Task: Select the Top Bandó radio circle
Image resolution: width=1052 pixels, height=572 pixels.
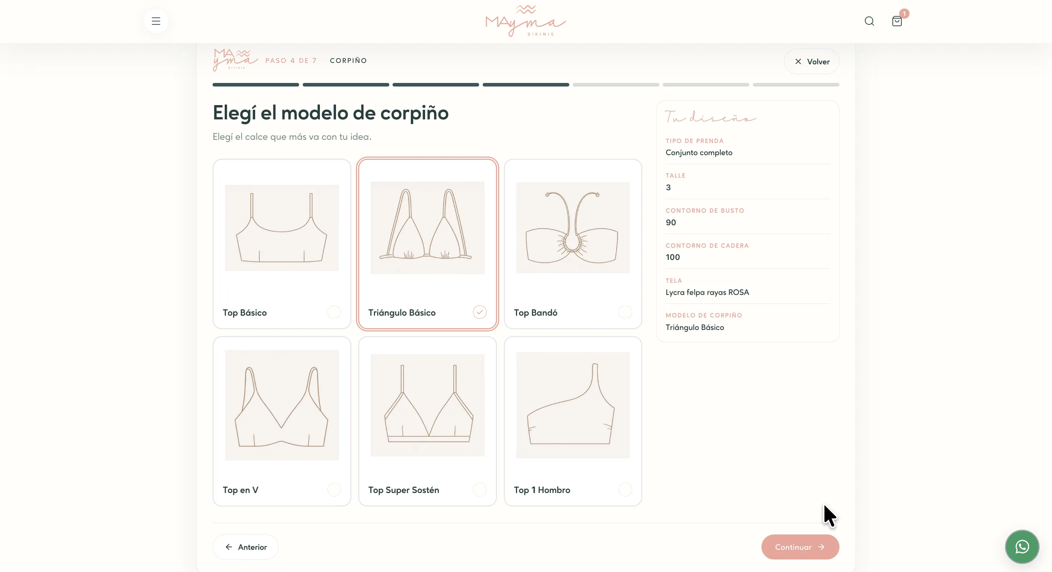Action: pyautogui.click(x=625, y=312)
